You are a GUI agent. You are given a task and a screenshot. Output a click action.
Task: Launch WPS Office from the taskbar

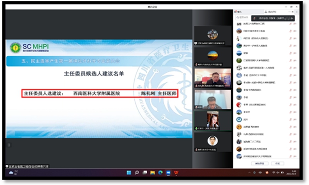coord(176,172)
